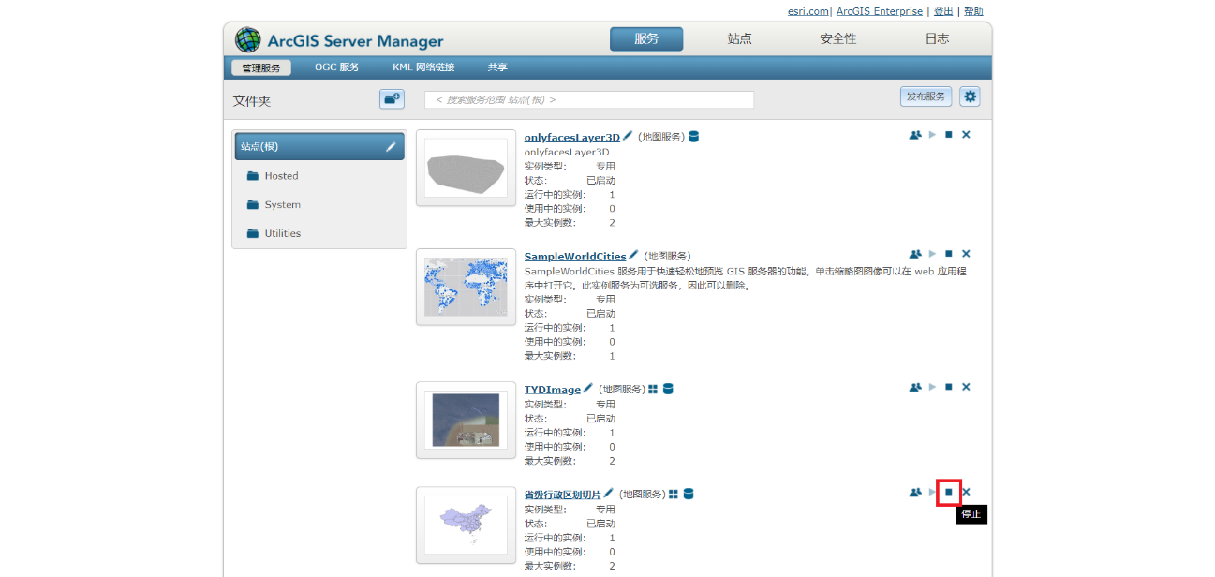The image size is (1215, 577).
Task: Select the OGC 服务 sub-tab
Action: [x=337, y=67]
